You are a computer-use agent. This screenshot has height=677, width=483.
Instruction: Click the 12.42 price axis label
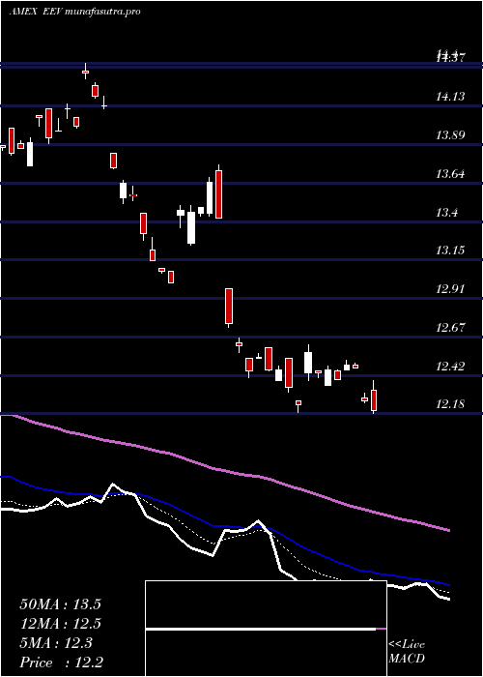[x=451, y=367]
